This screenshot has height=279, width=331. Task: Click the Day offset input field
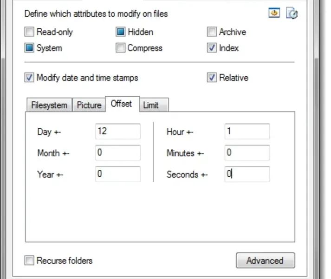[117, 132]
